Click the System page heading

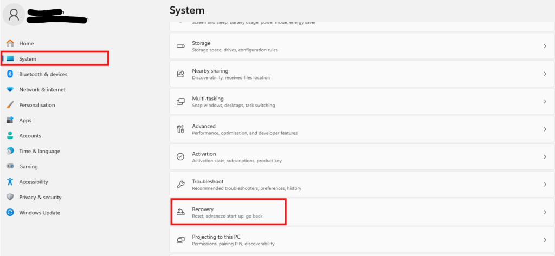point(187,10)
